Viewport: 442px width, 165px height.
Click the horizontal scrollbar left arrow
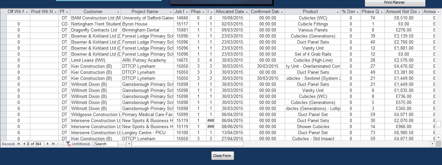[129, 144]
